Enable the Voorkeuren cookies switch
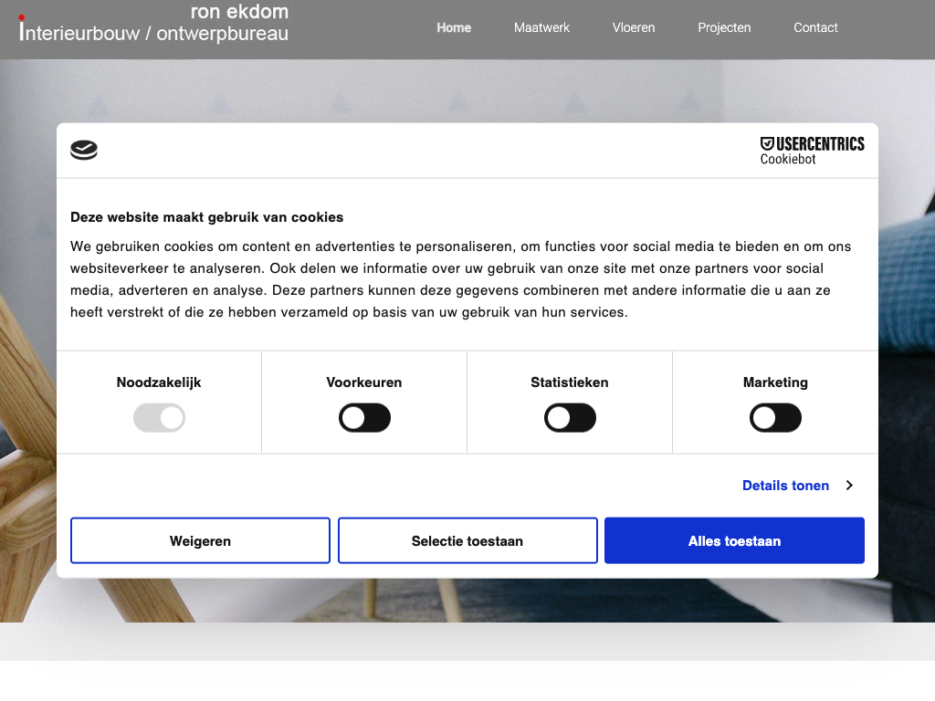This screenshot has height=701, width=935. tap(364, 419)
